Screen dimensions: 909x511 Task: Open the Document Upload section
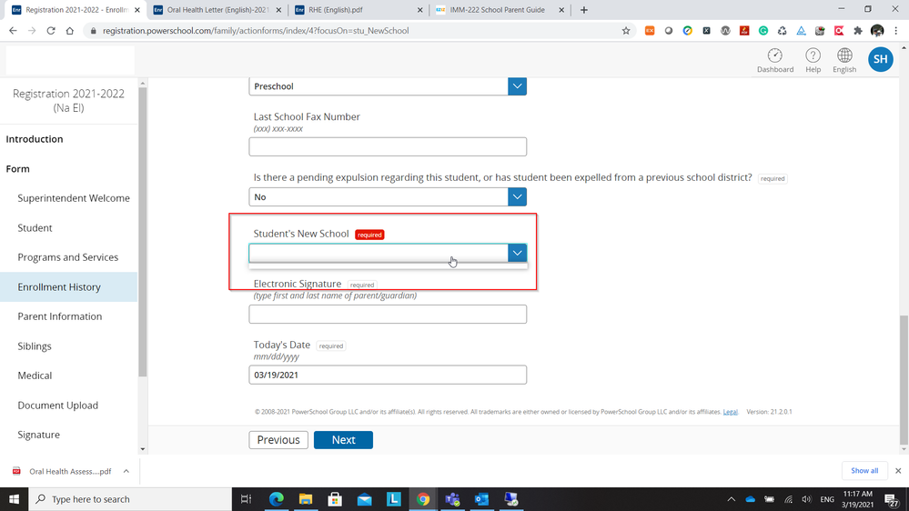click(x=58, y=406)
